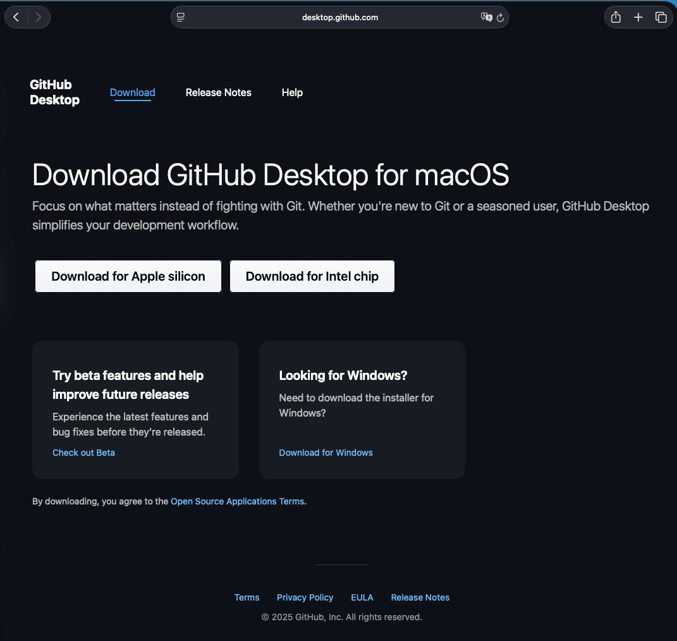The image size is (677, 641).
Task: Click 'Focus on what matters' intro paragraph
Action: [341, 216]
